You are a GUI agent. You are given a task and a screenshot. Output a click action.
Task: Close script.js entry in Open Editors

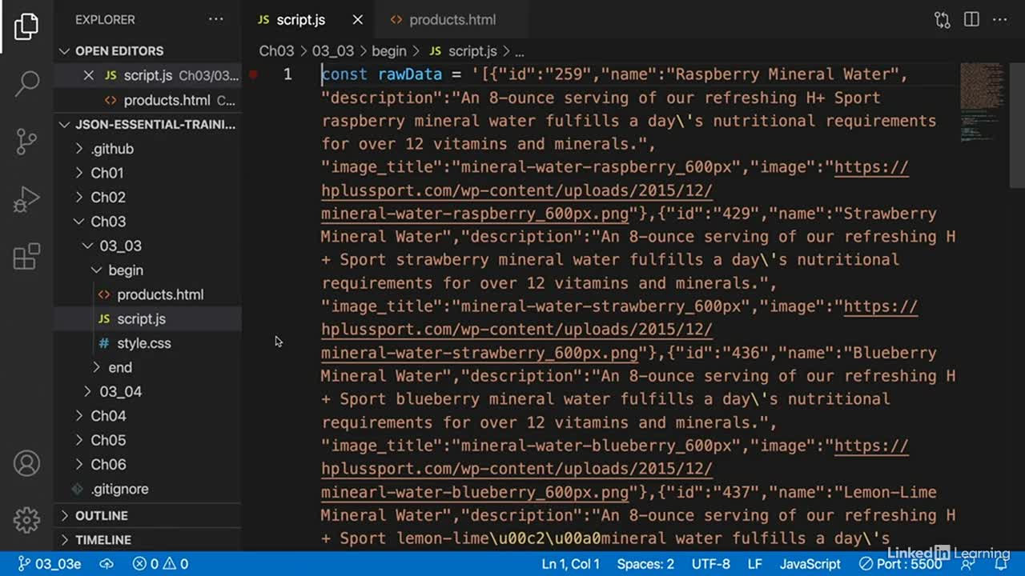coord(89,75)
